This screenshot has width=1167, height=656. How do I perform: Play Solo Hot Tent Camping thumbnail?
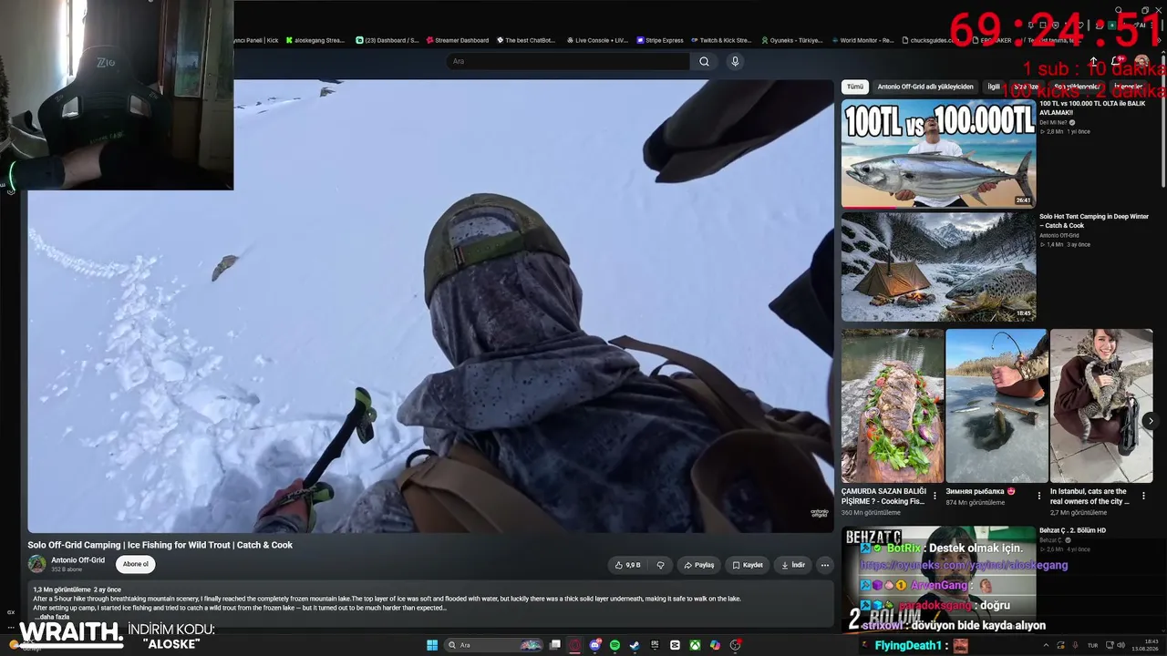coord(938,267)
